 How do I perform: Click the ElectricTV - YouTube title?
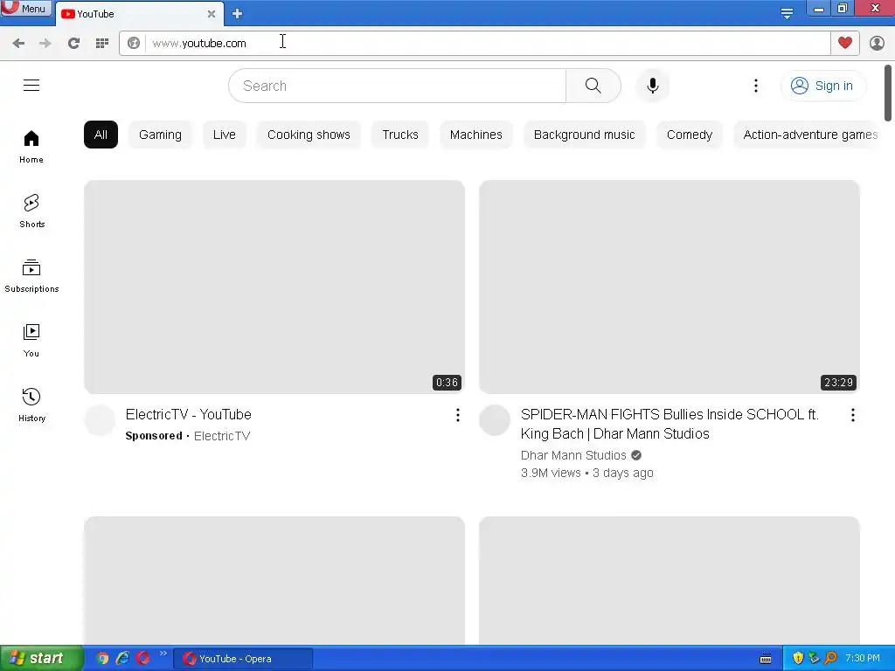(x=189, y=414)
